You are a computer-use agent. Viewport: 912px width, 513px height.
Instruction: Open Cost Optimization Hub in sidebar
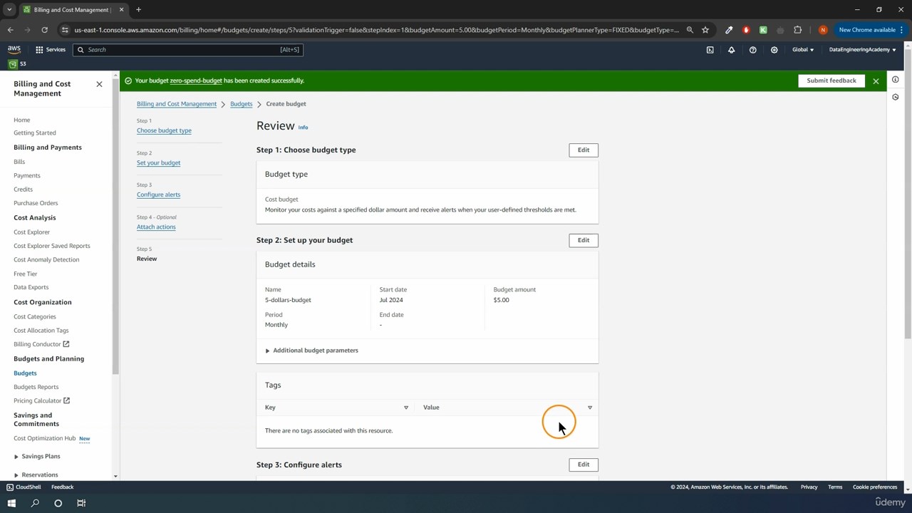44,438
